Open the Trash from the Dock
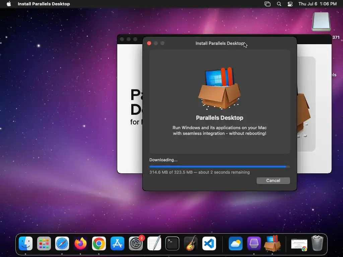The height and width of the screenshot is (257, 343). [317, 243]
